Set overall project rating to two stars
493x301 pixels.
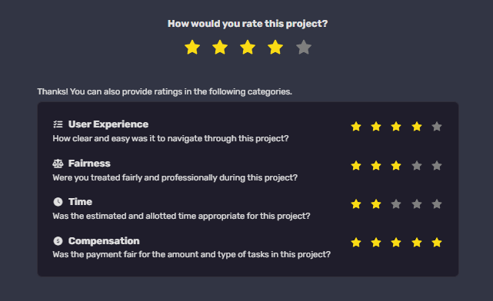pyautogui.click(x=220, y=48)
